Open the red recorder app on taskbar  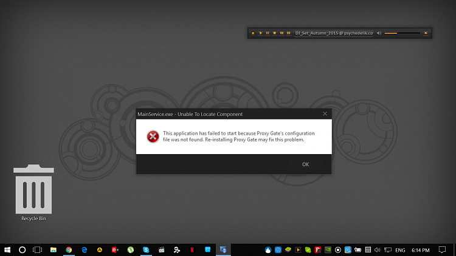coord(115,250)
